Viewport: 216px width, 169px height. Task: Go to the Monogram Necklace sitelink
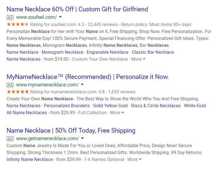(62, 52)
